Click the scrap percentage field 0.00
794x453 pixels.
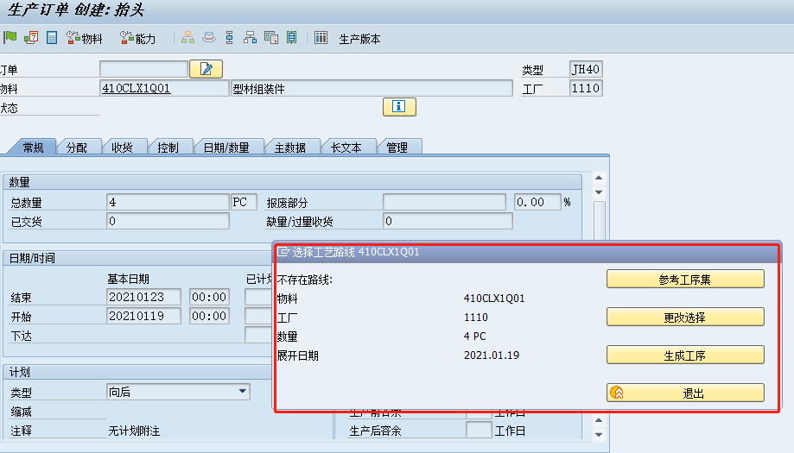(x=537, y=202)
